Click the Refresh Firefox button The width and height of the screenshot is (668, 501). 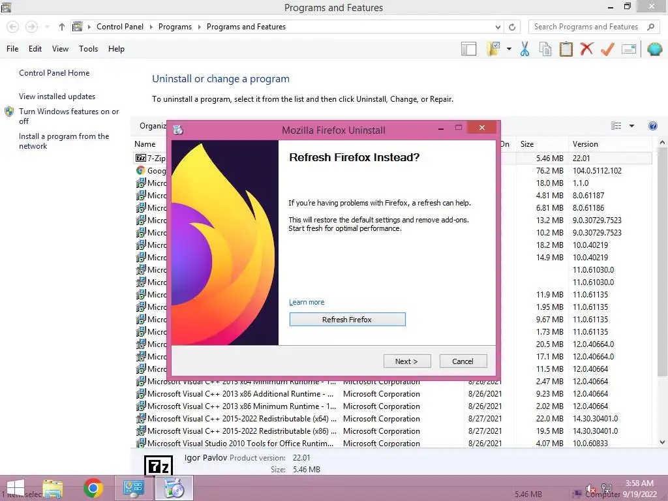point(347,320)
